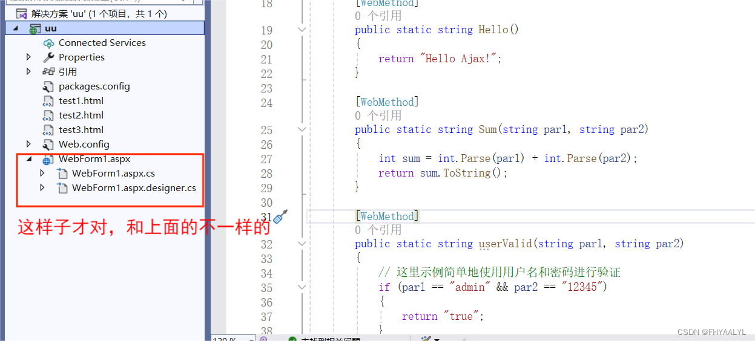This screenshot has height=341, width=755.
Task: Click the [WebMethod] attribute on line 24
Action: [x=387, y=102]
